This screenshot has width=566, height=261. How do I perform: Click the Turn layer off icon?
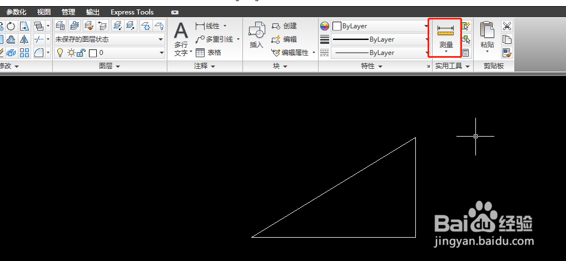pyautogui.click(x=159, y=26)
